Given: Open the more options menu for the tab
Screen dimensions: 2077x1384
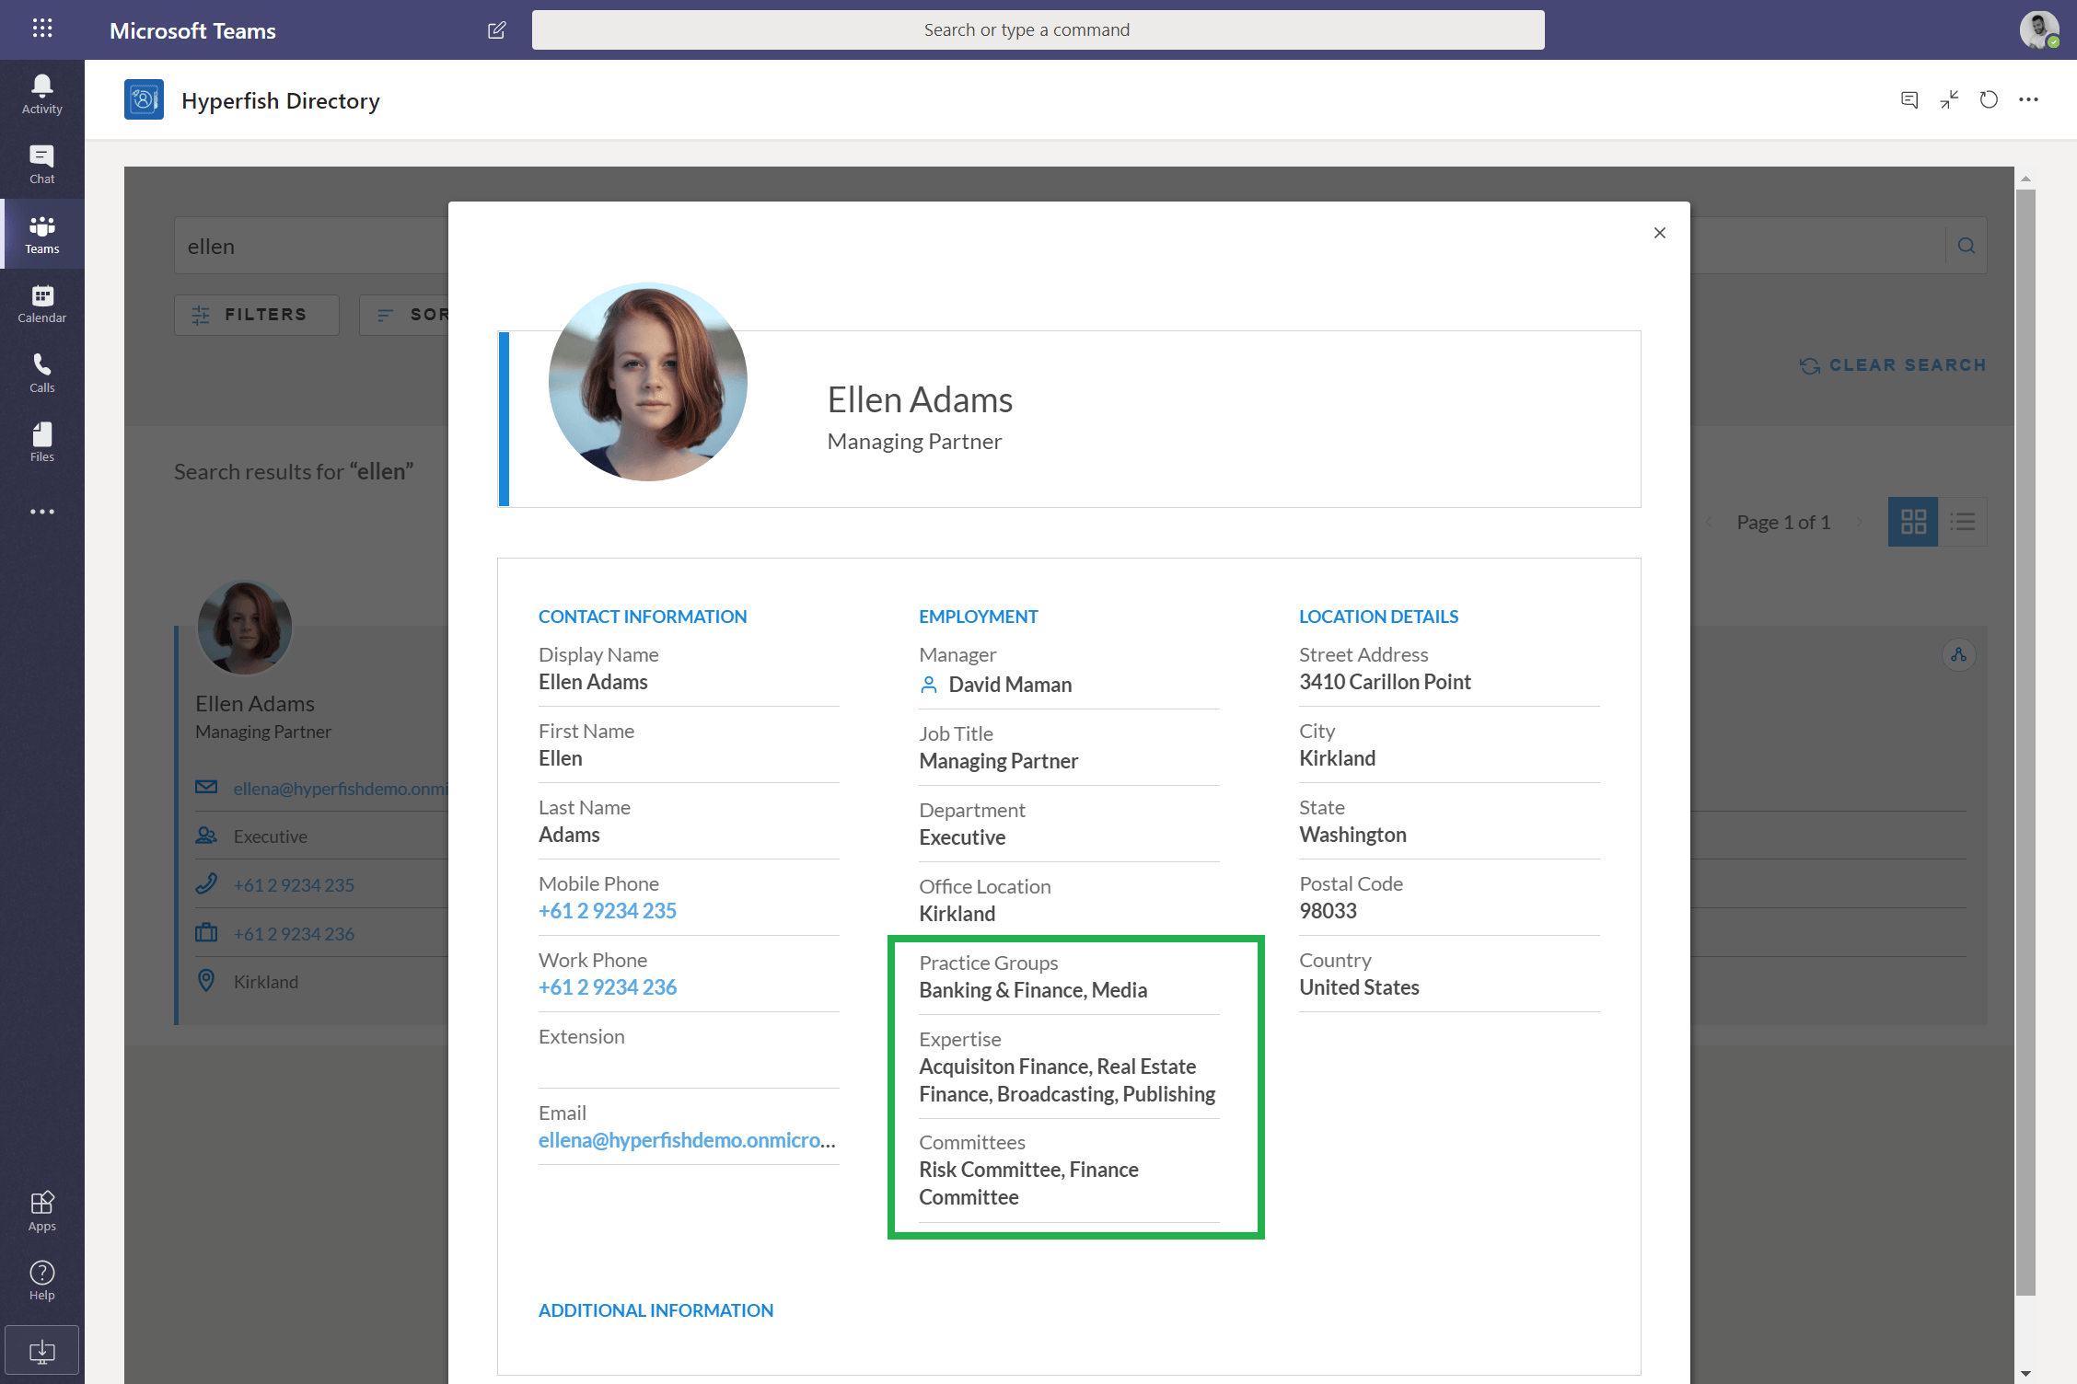Looking at the screenshot, I should (2029, 100).
